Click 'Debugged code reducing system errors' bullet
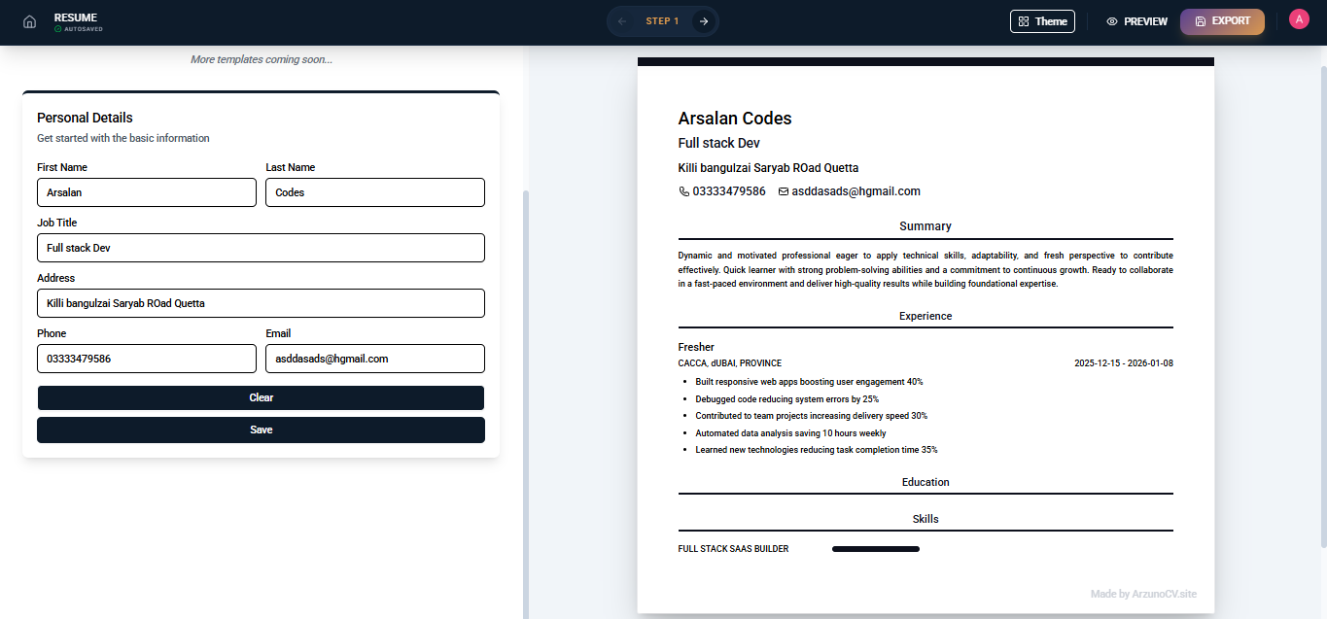This screenshot has height=619, width=1327. tap(787, 399)
